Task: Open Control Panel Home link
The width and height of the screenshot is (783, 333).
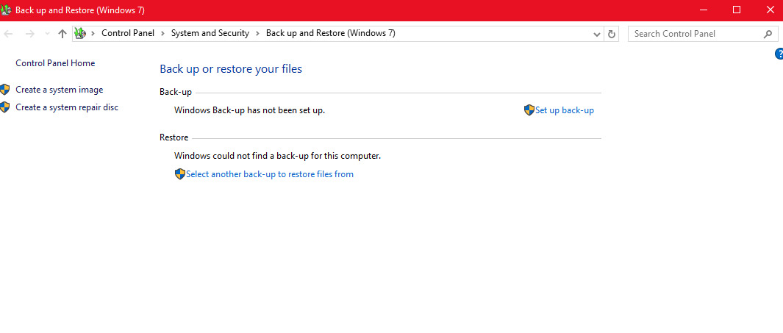Action: 55,63
